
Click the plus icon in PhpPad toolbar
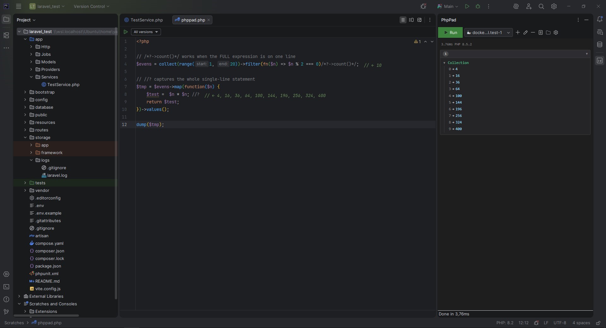coord(518,32)
